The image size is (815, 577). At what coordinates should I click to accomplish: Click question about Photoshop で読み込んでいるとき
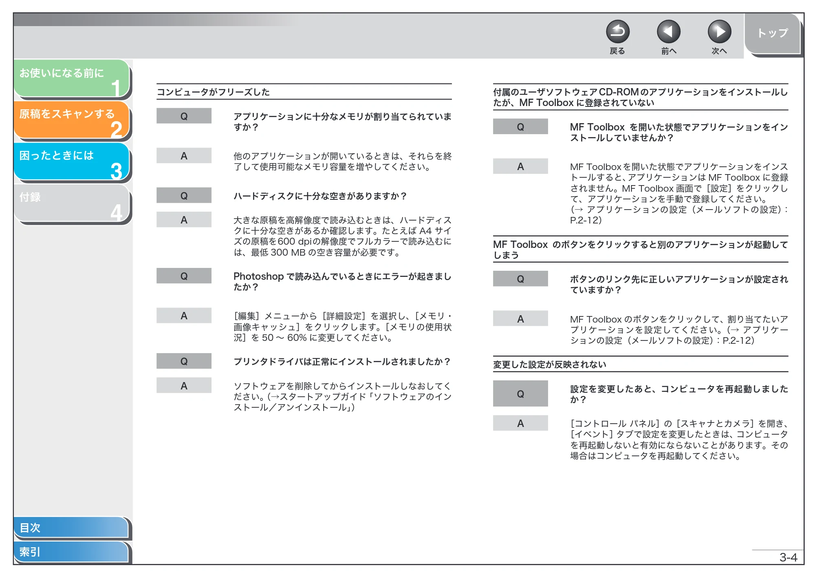point(342,281)
